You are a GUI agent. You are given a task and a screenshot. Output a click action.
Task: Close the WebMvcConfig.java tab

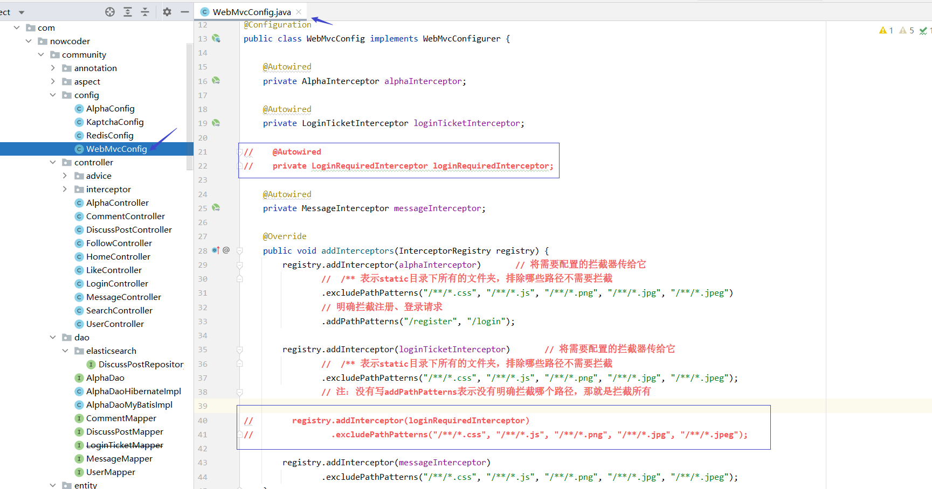pos(299,12)
